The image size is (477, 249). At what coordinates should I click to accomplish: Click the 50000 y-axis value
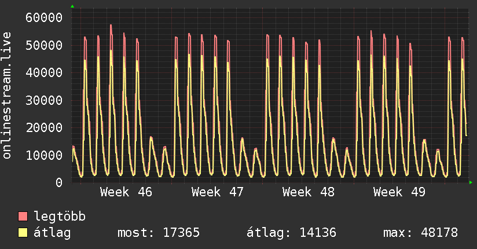tap(44, 45)
